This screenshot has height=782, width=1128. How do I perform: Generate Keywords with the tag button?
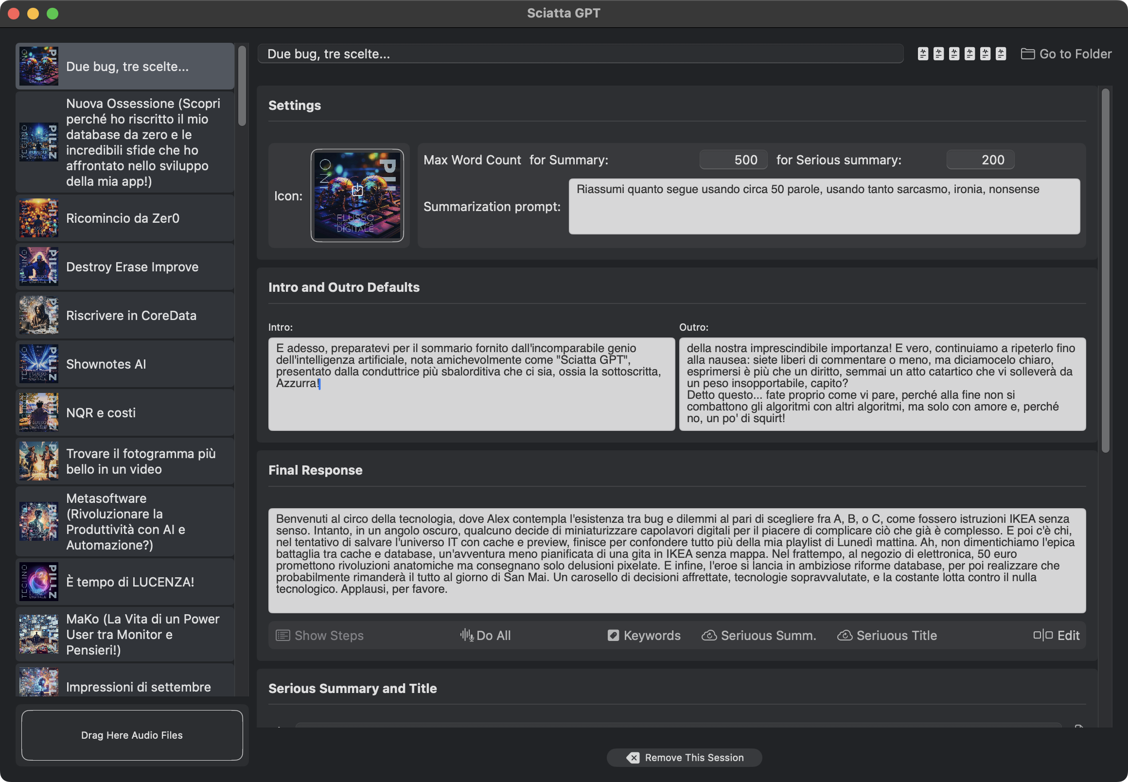coord(644,636)
